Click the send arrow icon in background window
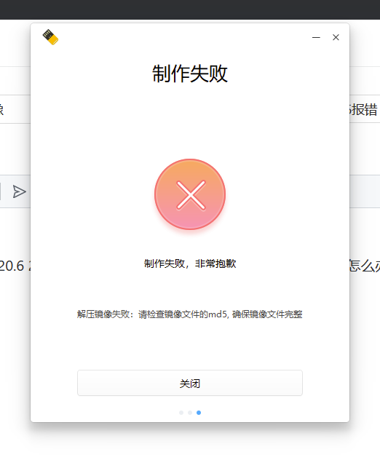Screen dimensions: 380x460 (x=20, y=191)
